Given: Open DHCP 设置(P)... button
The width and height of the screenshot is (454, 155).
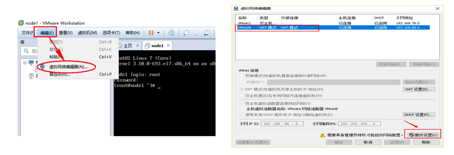Looking at the screenshot, I should [x=419, y=115].
